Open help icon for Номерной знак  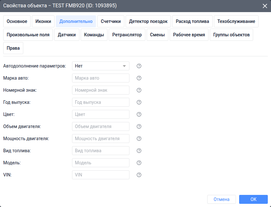(139, 90)
